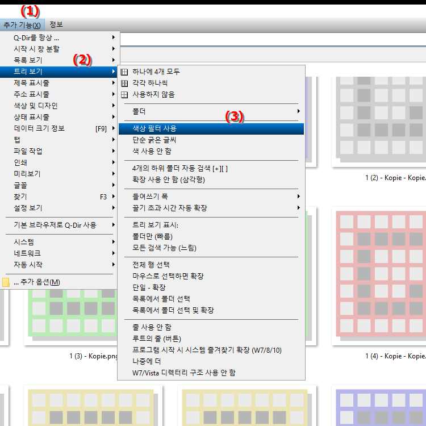Open the 미리보기 submenu
Viewport: 426px width, 426px height.
pos(59,174)
